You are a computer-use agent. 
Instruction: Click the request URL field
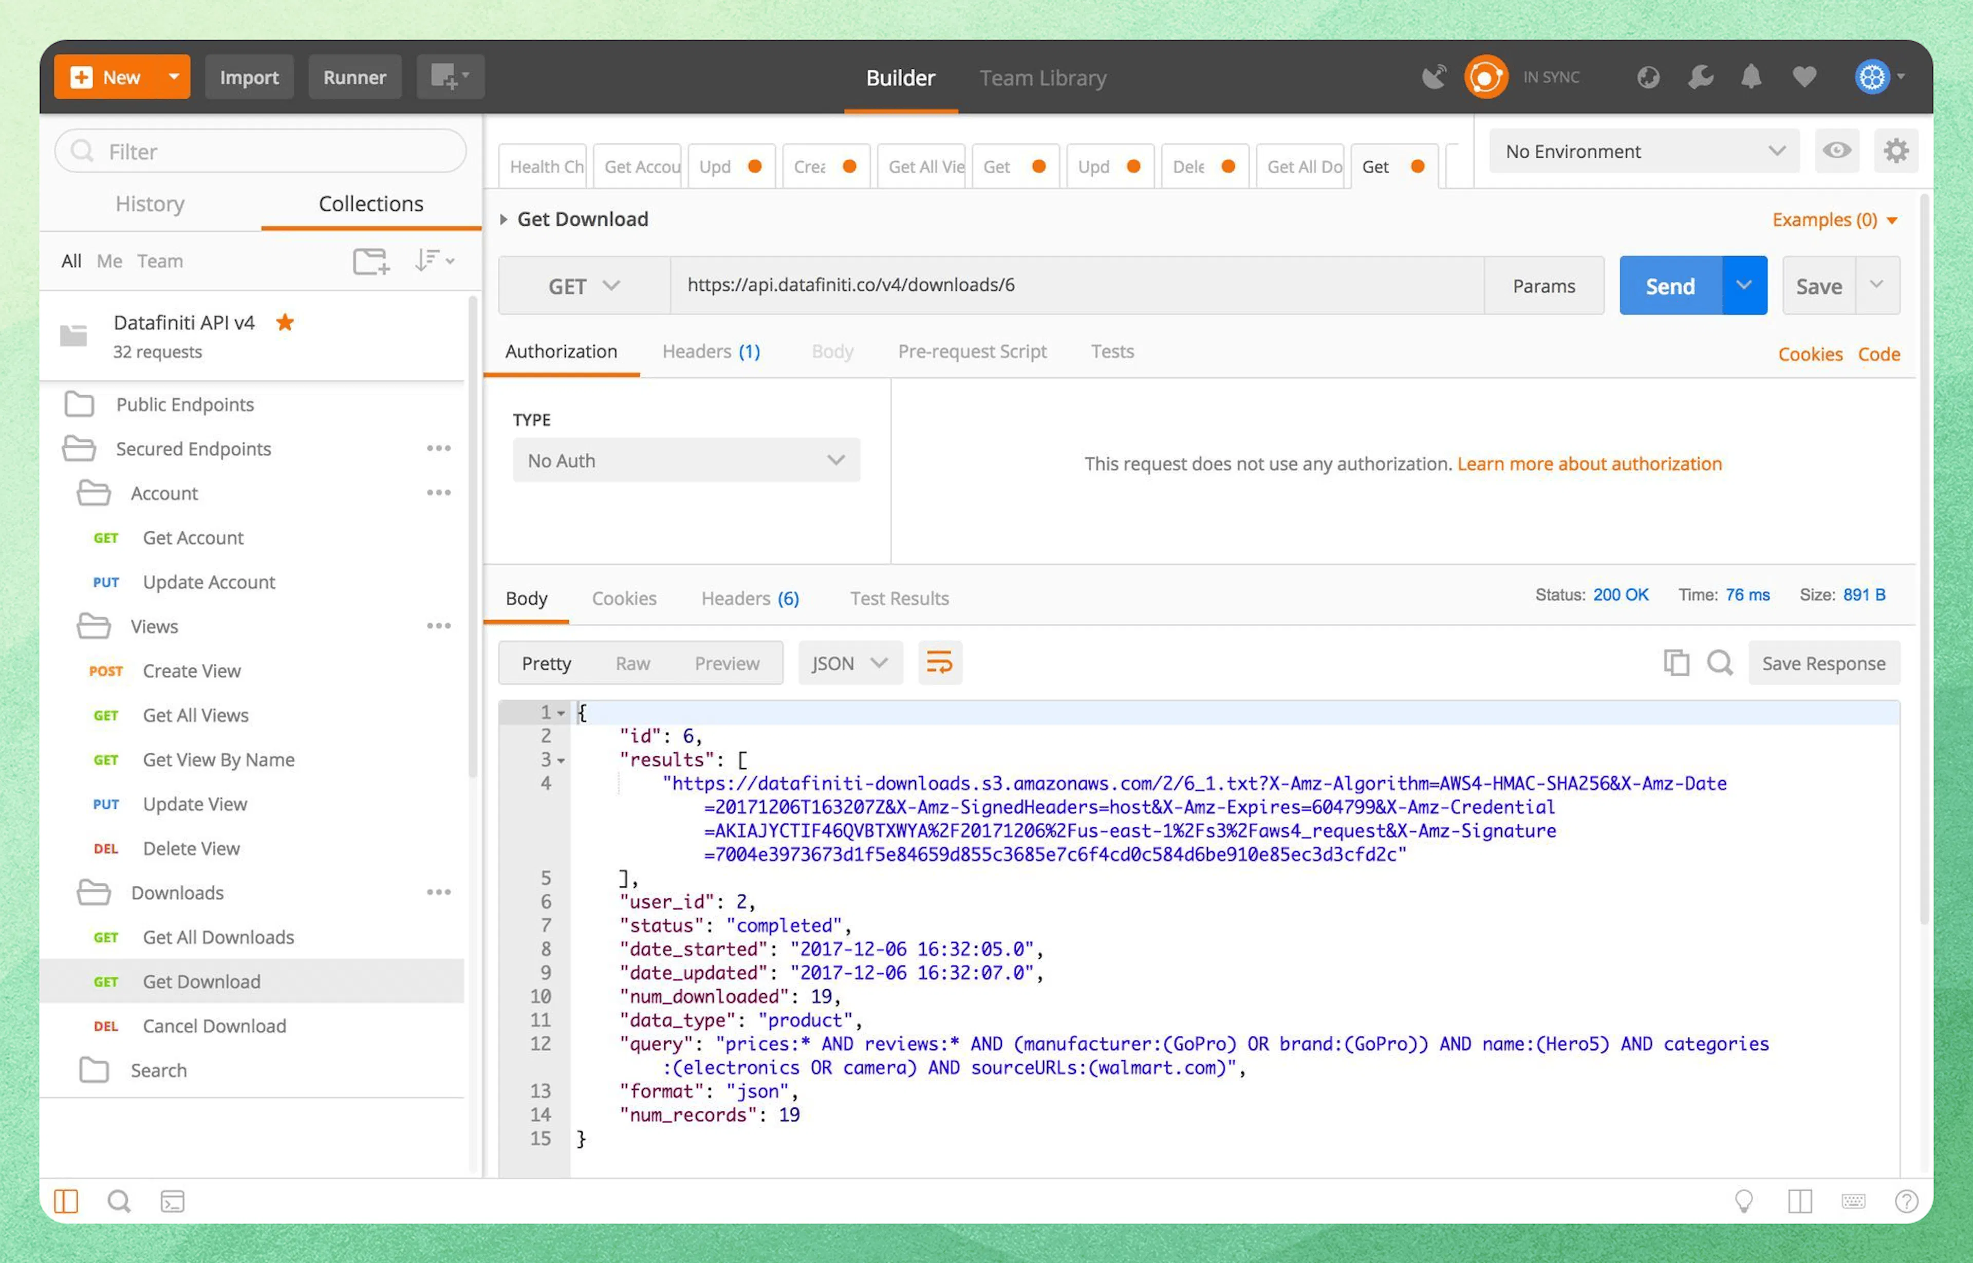coord(1066,285)
